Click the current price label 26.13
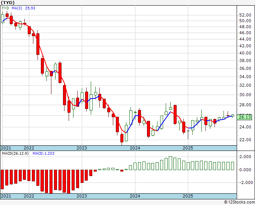 244,117
